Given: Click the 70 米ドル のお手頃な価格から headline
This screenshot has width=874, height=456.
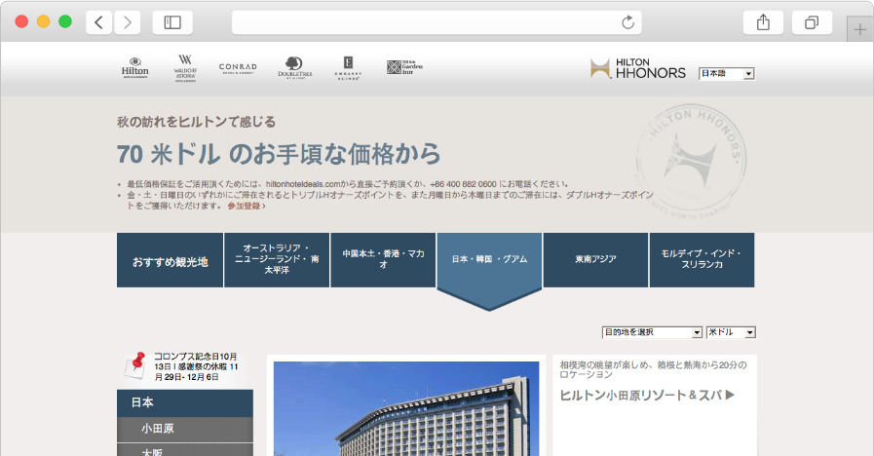Looking at the screenshot, I should pos(279,154).
